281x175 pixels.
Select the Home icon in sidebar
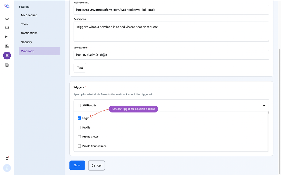7,18
